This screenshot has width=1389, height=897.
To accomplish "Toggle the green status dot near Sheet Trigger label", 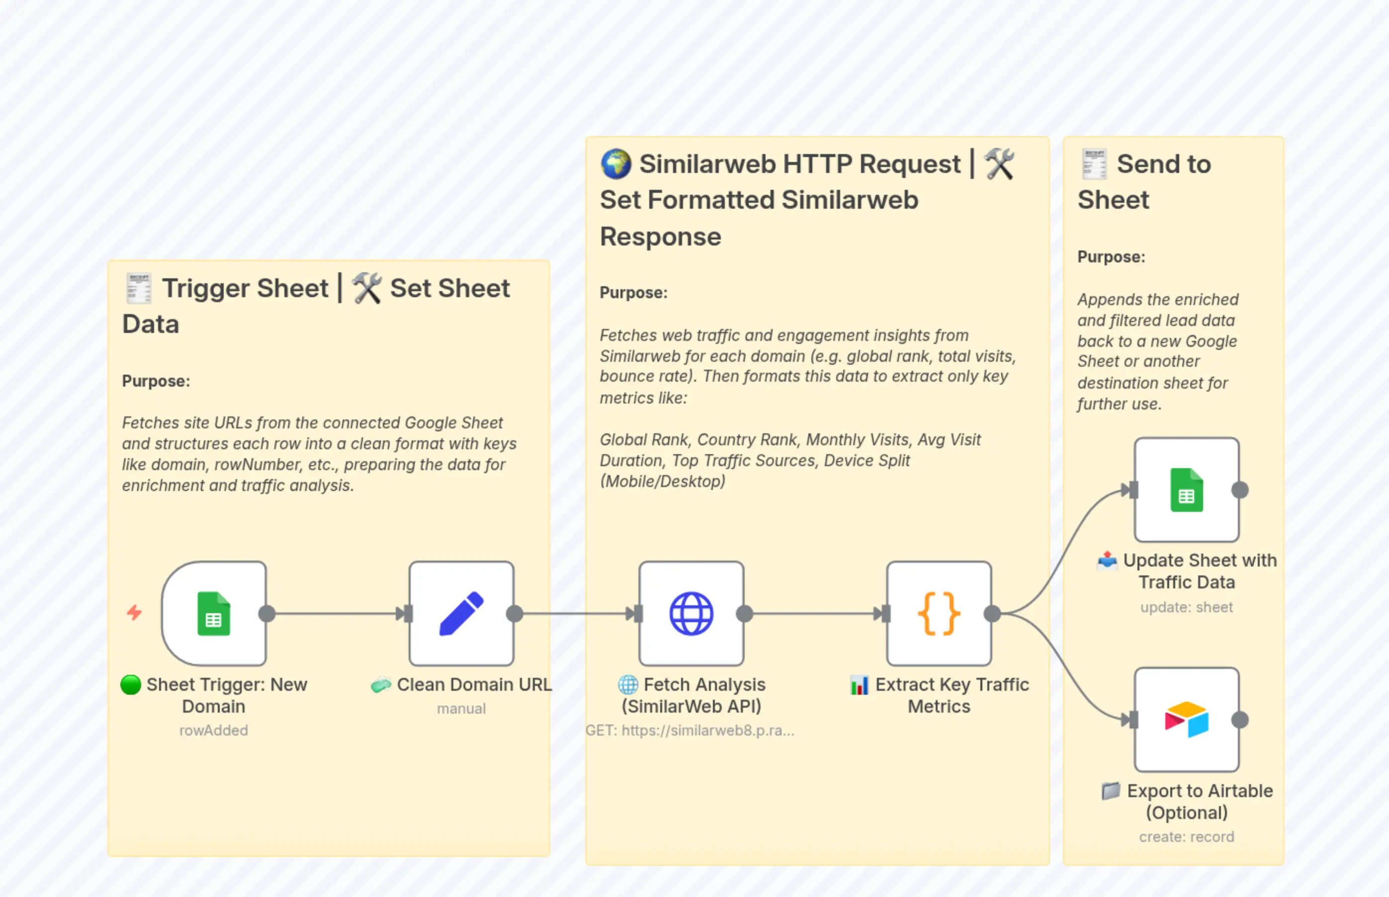I will pos(131,685).
